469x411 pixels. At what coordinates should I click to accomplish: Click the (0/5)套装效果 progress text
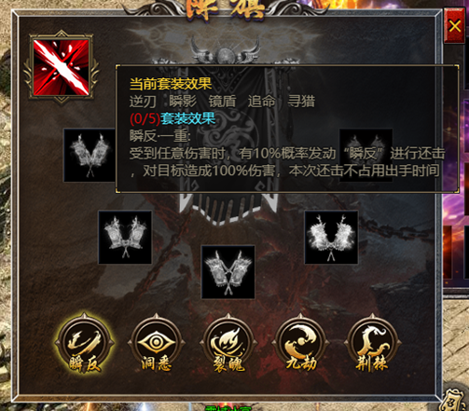pos(172,118)
